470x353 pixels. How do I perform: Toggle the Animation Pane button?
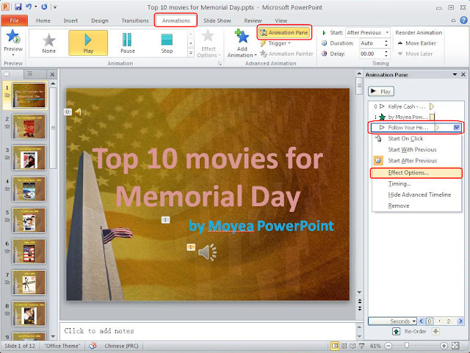click(284, 32)
